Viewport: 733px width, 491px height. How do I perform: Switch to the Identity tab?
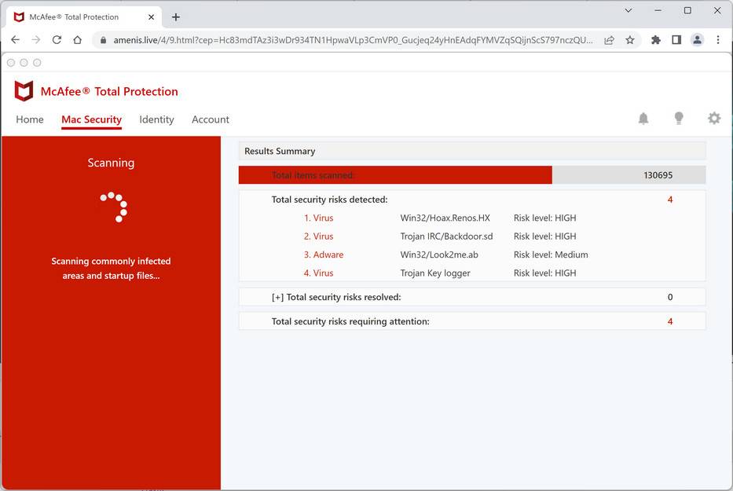click(x=156, y=119)
